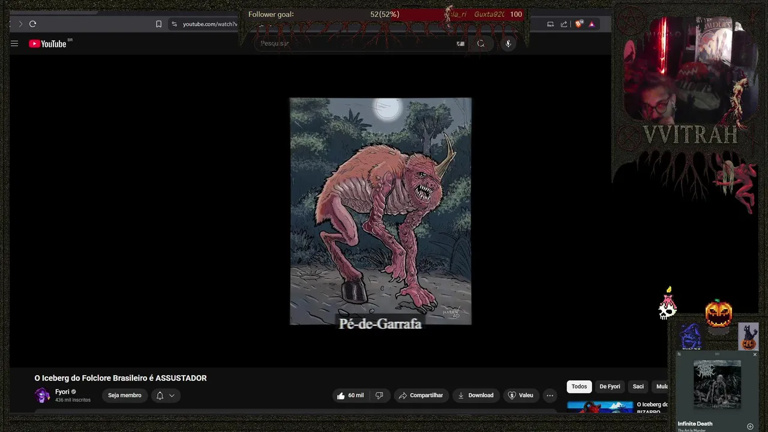Like the video with 60 mil thumbs-up
Viewport: 768px width, 432px height.
click(x=350, y=395)
